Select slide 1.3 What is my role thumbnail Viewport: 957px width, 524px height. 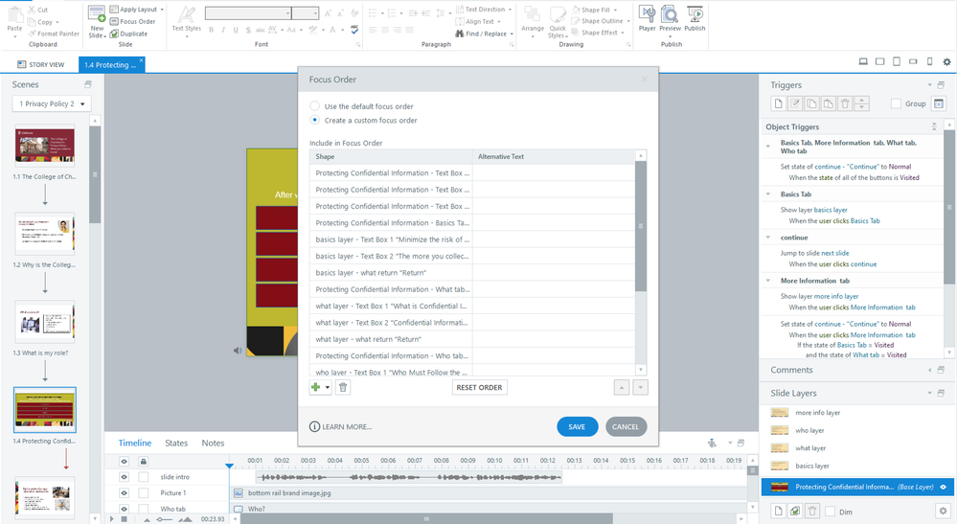point(45,321)
